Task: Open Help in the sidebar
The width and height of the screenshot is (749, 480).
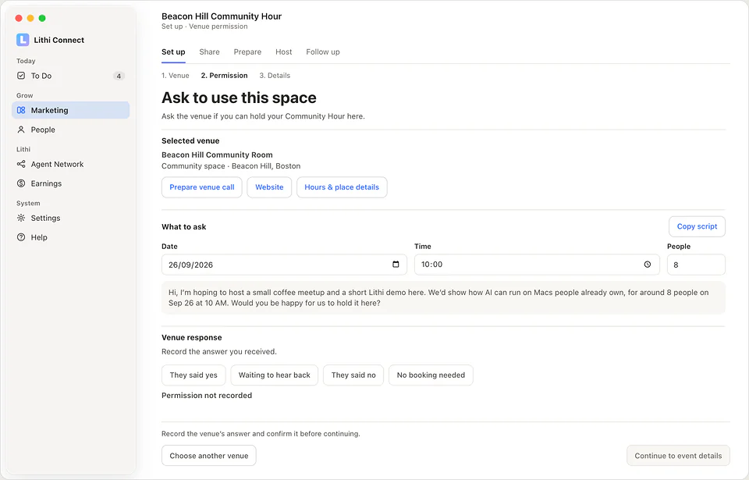Action: 71,237
